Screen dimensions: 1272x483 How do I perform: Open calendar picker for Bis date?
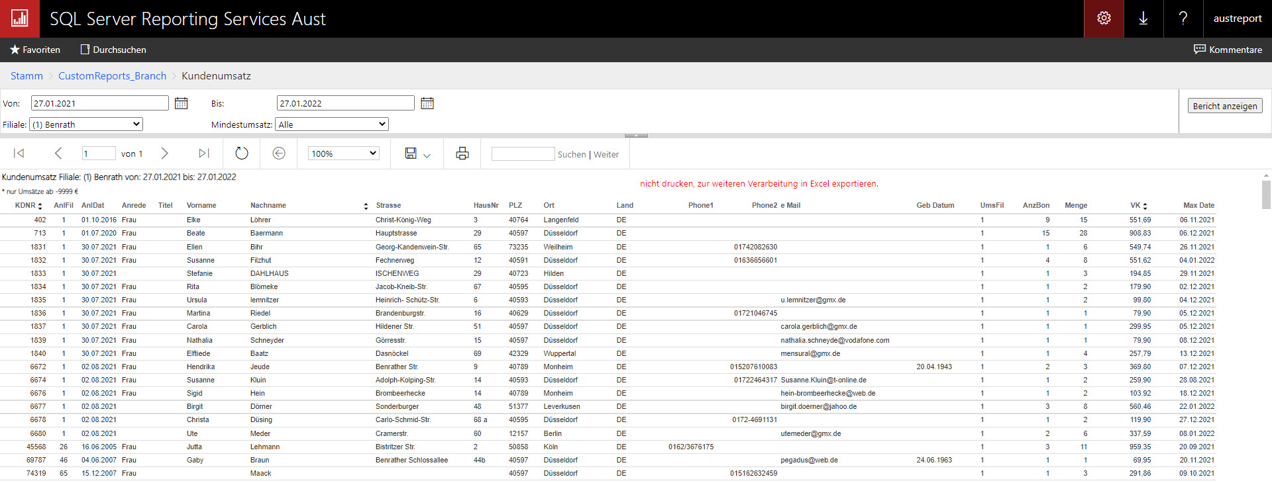427,103
